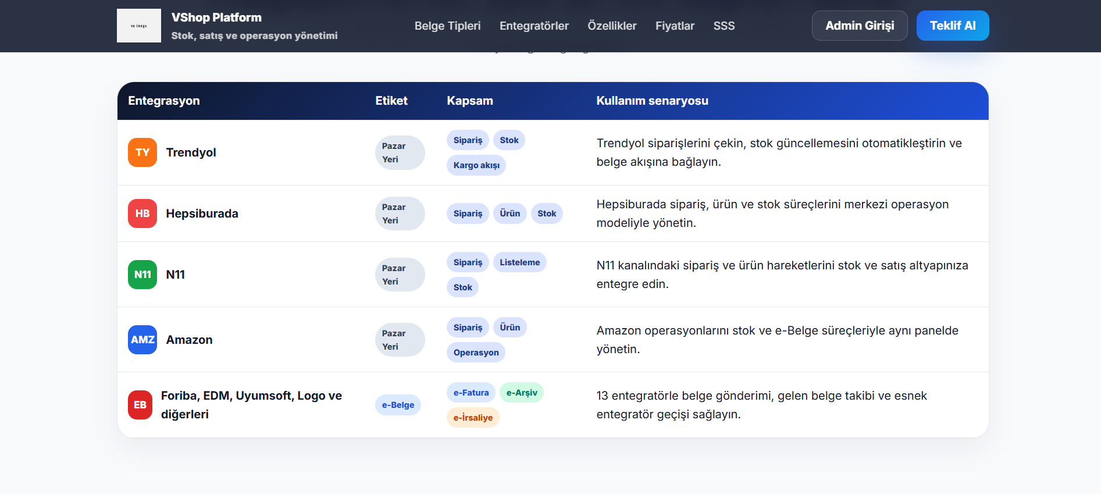Click the green e-Arşiv chip
The height and width of the screenshot is (498, 1101).
click(x=522, y=393)
